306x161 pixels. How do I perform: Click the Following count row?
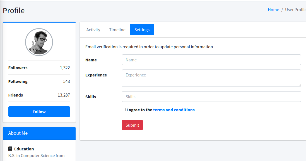point(39,81)
